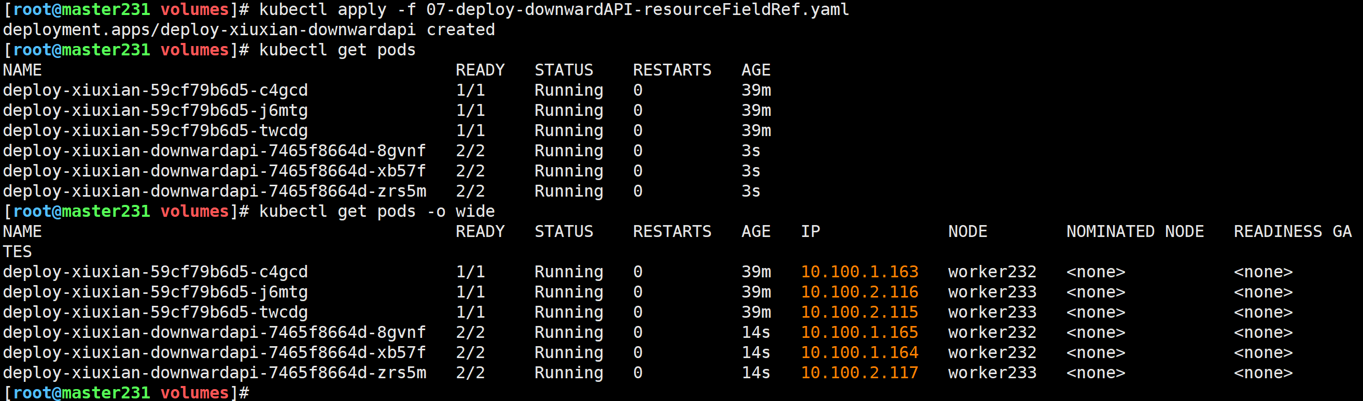Click pod name deploy-xiuxian-59cf79b6d5-c4gcd in the wide output
This screenshot has height=401, width=1363.
click(x=155, y=272)
